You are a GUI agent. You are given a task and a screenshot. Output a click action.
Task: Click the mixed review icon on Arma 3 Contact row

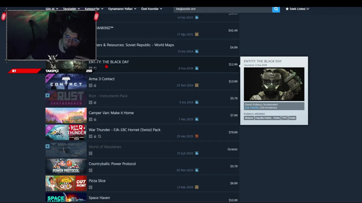coord(197,85)
